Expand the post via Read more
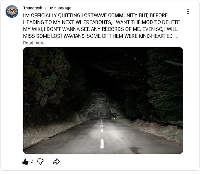Screen dimensions: 209x174 pyautogui.click(x=34, y=43)
